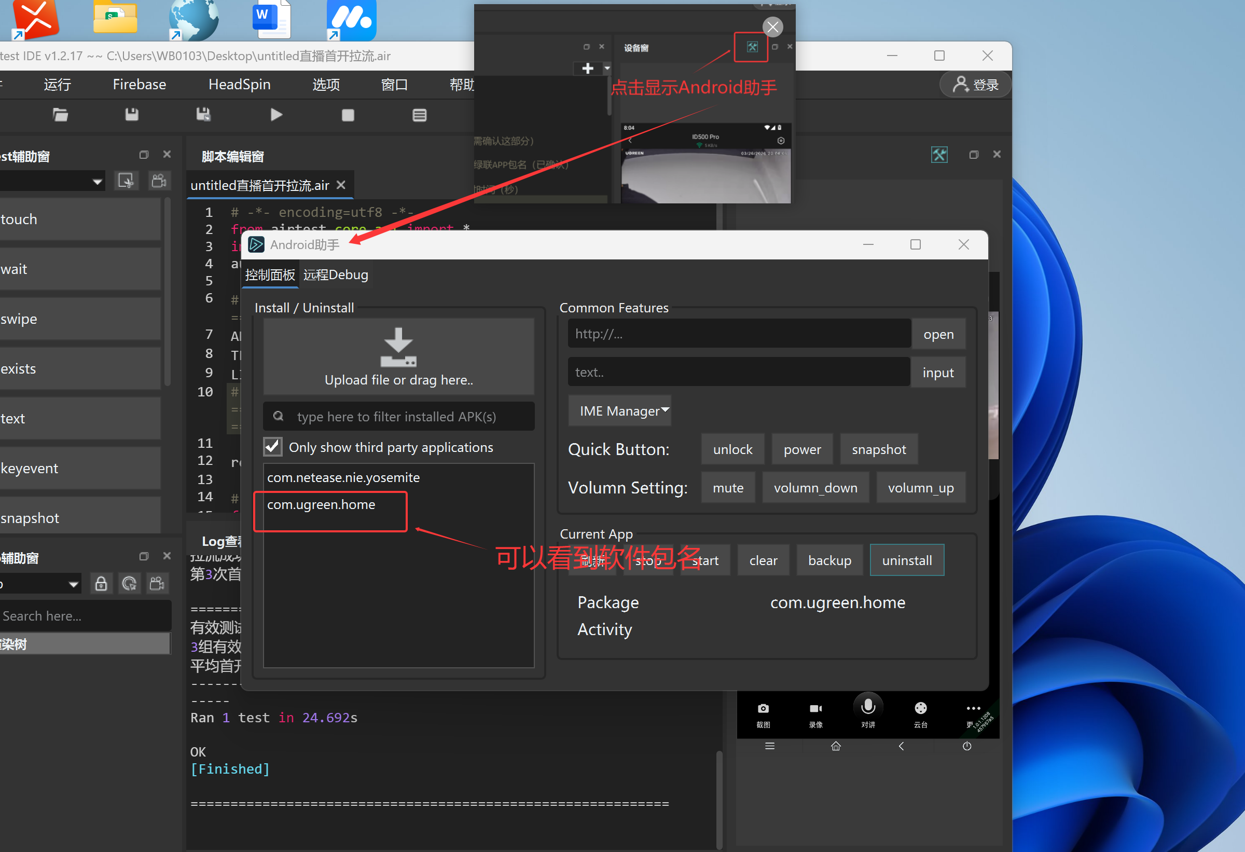Click the stop script square icon
The height and width of the screenshot is (852, 1245).
(348, 115)
